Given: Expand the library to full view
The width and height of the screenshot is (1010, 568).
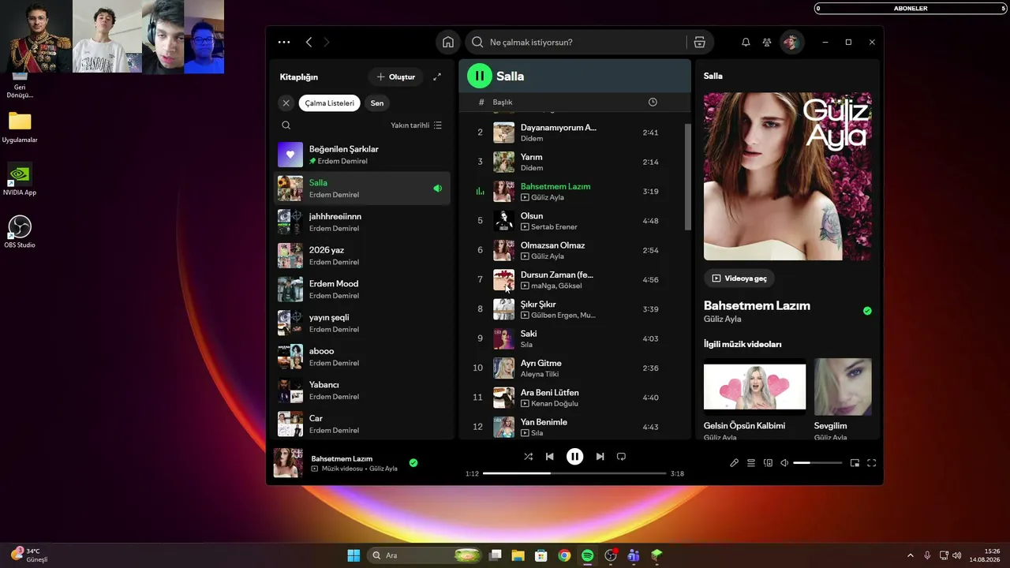Looking at the screenshot, I should click(x=437, y=77).
